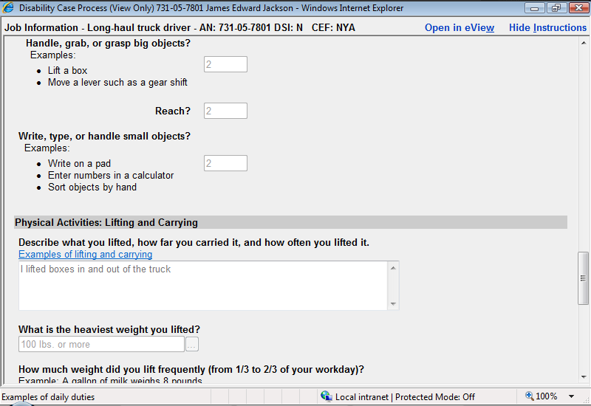The width and height of the screenshot is (591, 406).
Task: Click the Hide Instructions link
Action: (x=547, y=27)
